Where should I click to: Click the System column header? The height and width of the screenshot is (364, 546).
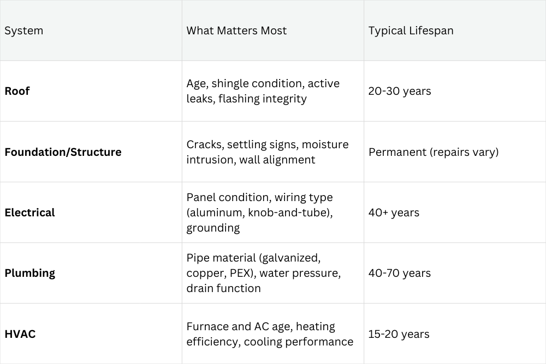click(23, 31)
